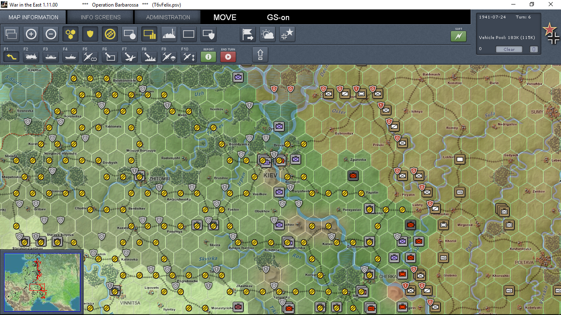The width and height of the screenshot is (561, 315).
Task: Click the cross and star icon
Action: click(287, 34)
